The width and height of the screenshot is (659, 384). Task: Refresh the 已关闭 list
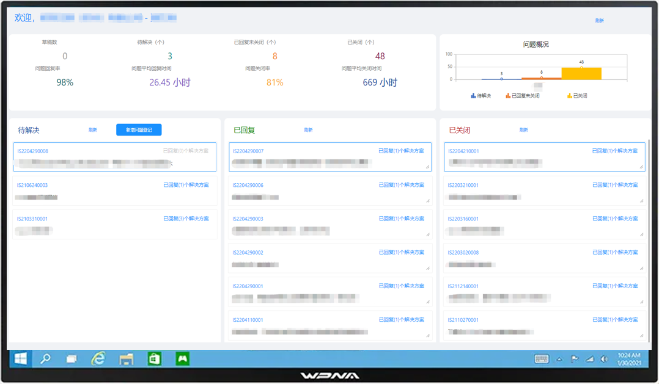[523, 130]
